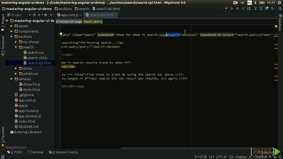The height and width of the screenshot is (159, 283).
Task: Click the cursor position 3:107/8 indicator
Action: [200, 157]
